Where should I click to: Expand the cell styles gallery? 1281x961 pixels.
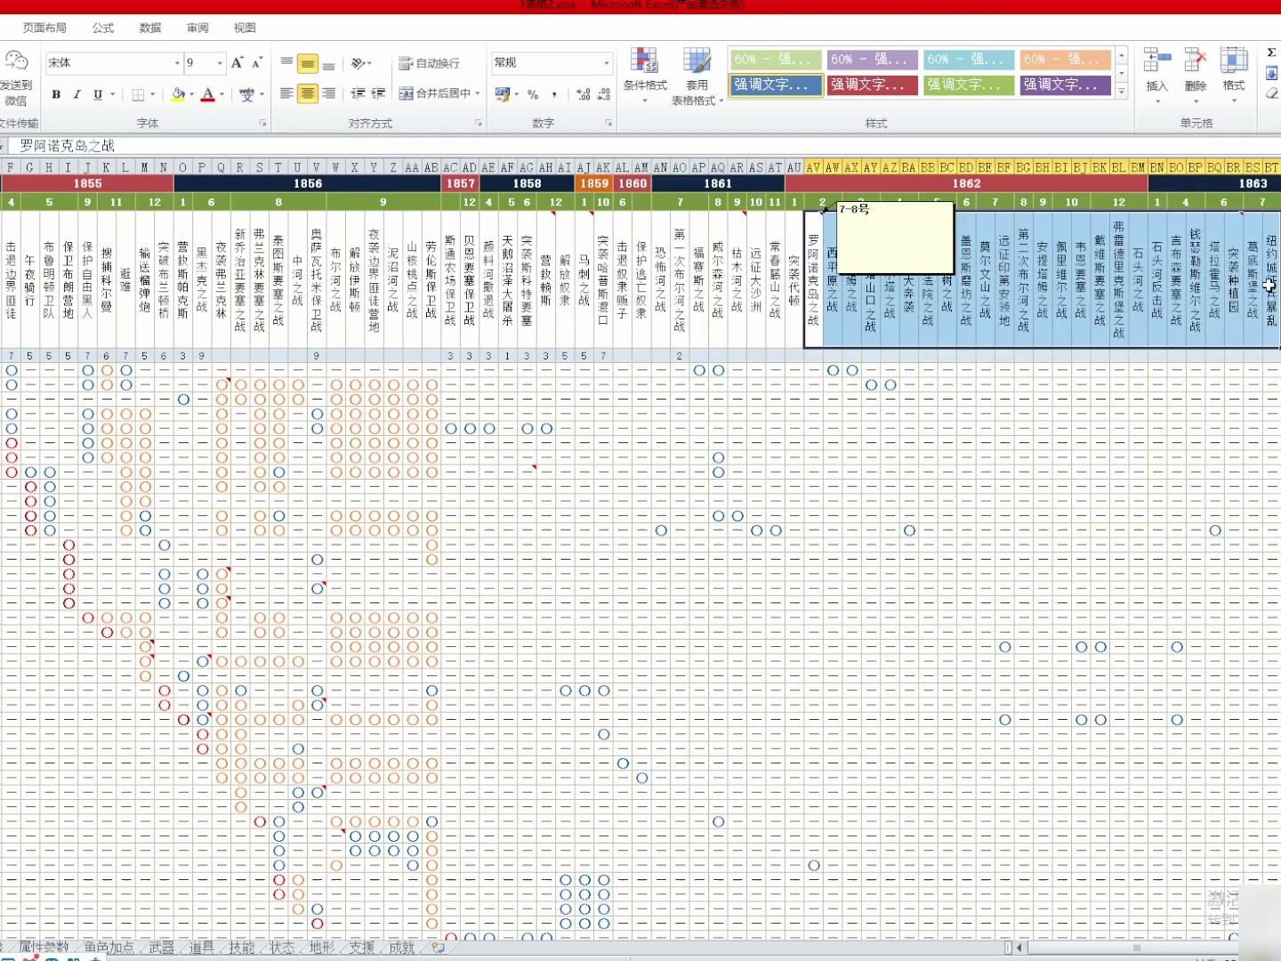1122,91
